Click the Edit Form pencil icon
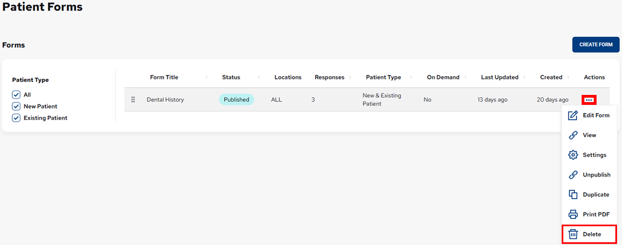 pyautogui.click(x=573, y=115)
